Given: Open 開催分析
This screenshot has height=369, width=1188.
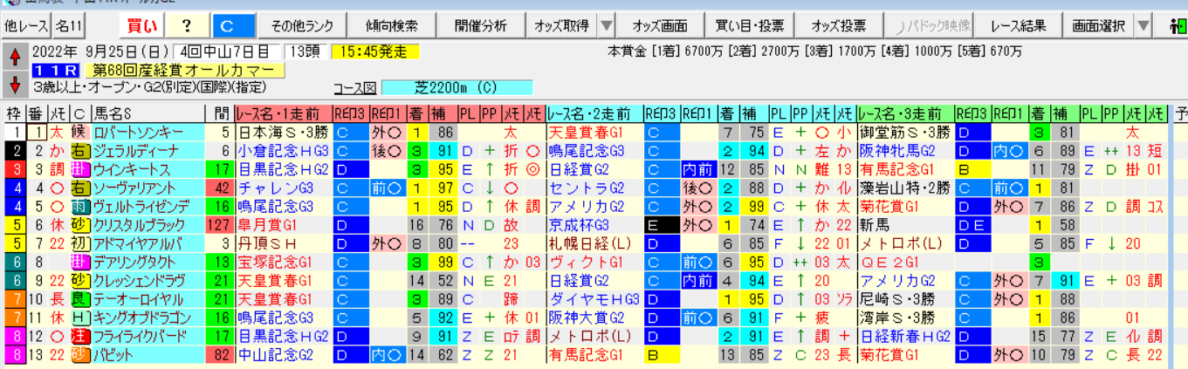Looking at the screenshot, I should tap(479, 26).
